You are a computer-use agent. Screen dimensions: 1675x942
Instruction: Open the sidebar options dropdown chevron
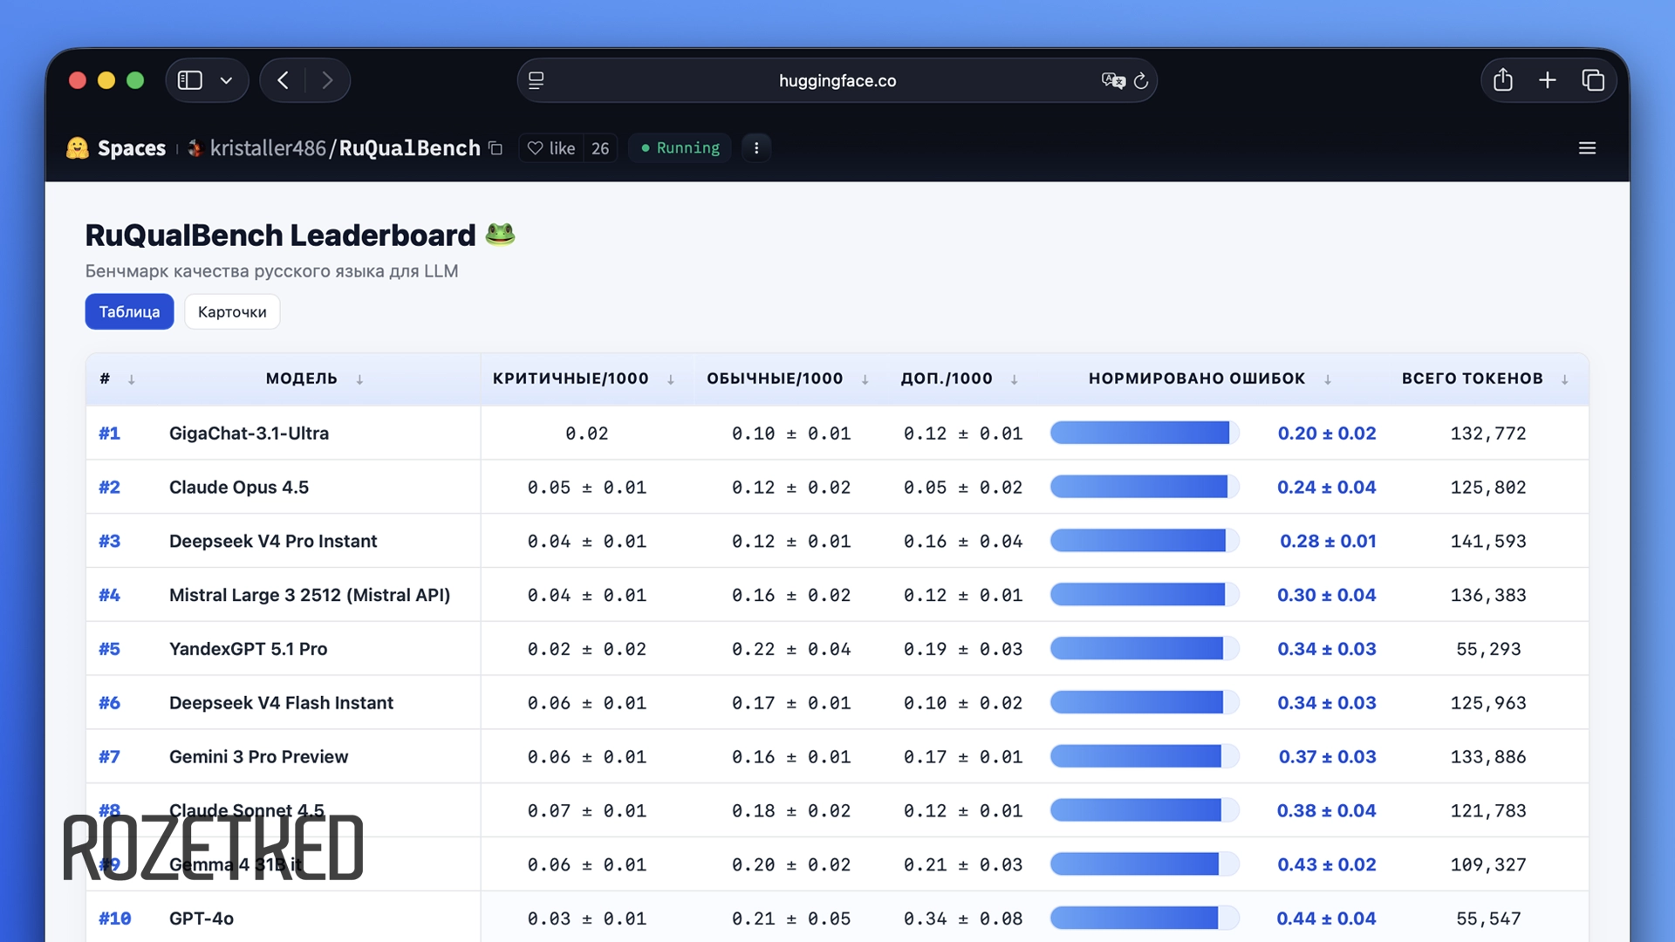pos(227,80)
